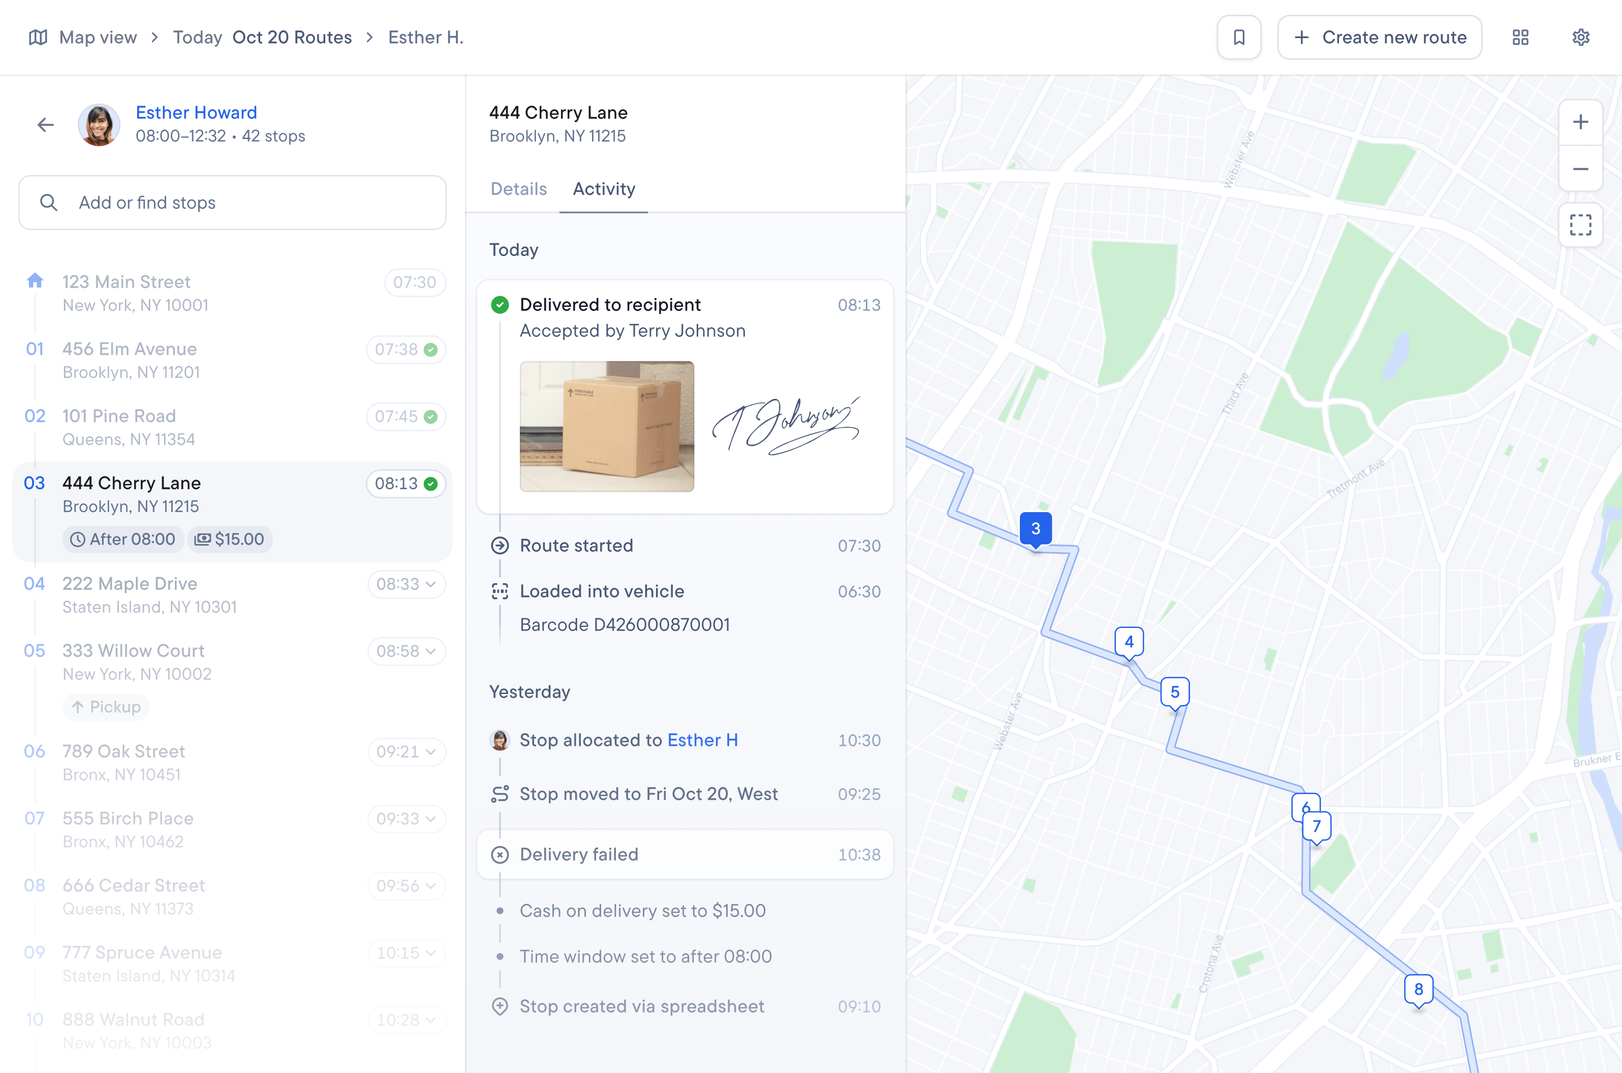Zoom out on the map
The height and width of the screenshot is (1073, 1622).
click(1580, 168)
